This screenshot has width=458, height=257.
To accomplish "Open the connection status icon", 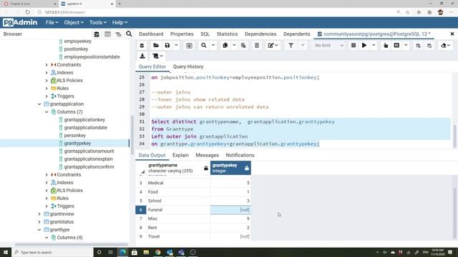I will coord(142,46).
